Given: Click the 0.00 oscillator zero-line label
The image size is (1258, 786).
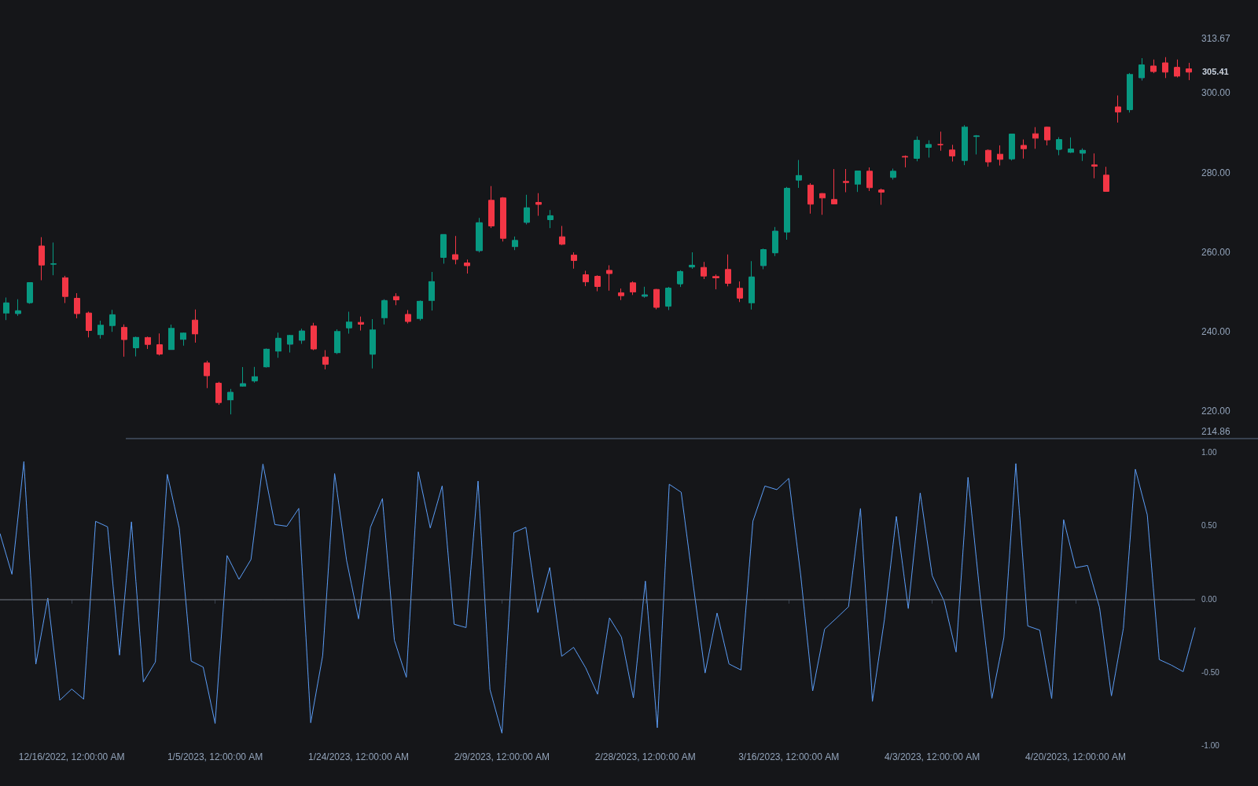Looking at the screenshot, I should tap(1208, 599).
